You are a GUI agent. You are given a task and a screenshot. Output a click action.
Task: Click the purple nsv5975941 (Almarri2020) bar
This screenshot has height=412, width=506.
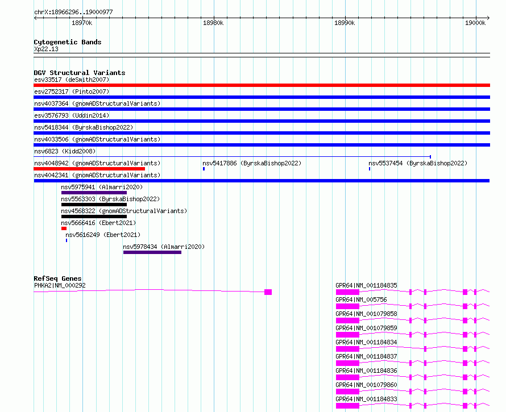coord(94,193)
